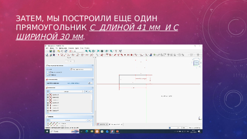Click Windows Start button on taskbar
Image resolution: width=247 pixels, height=139 pixels.
pos(47,131)
